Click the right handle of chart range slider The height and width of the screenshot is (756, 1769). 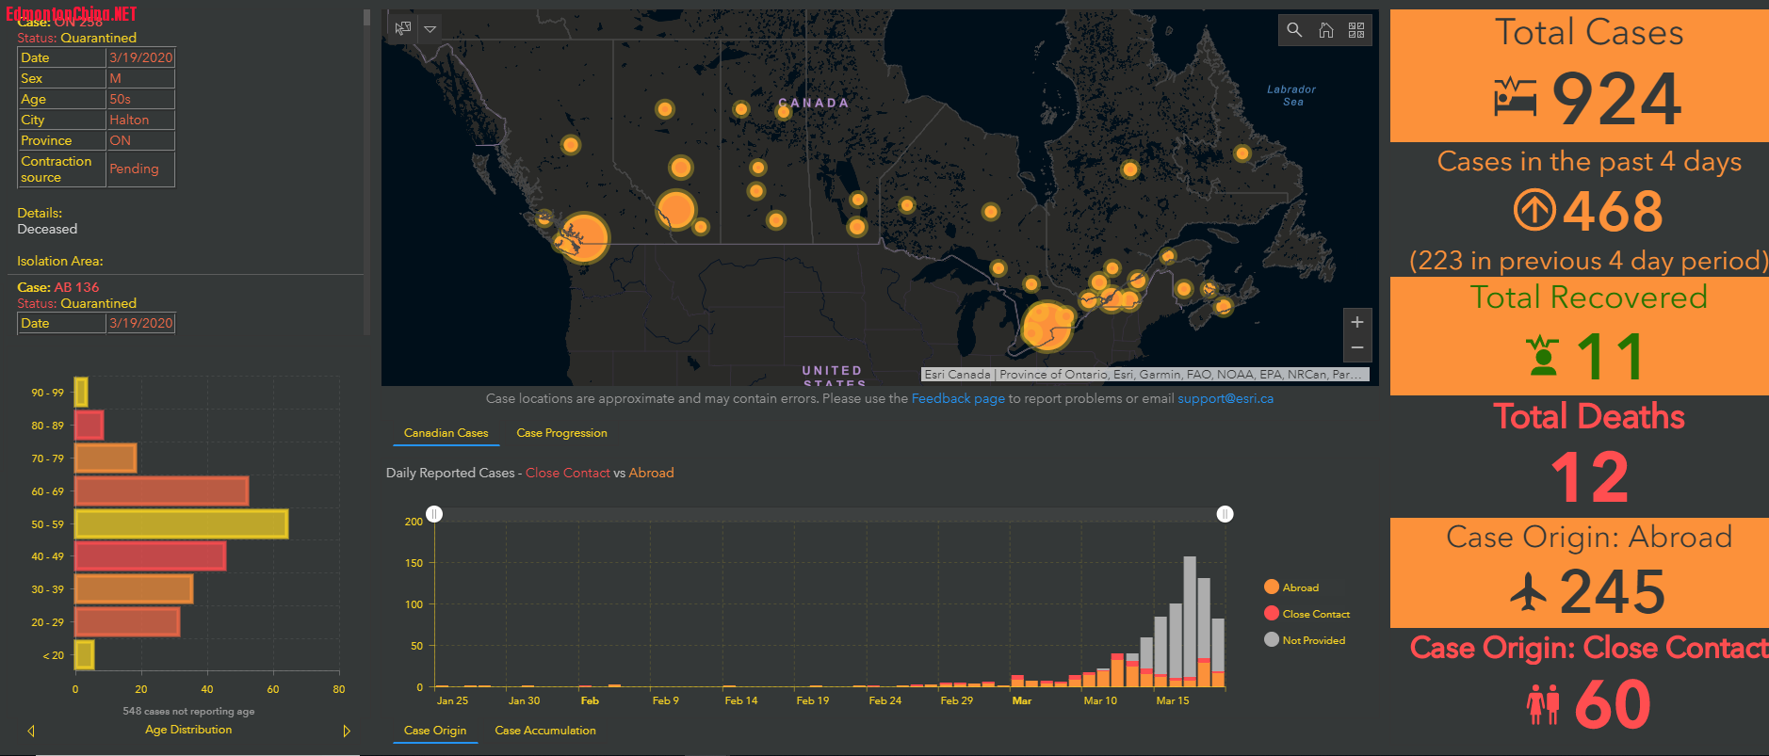[1225, 514]
